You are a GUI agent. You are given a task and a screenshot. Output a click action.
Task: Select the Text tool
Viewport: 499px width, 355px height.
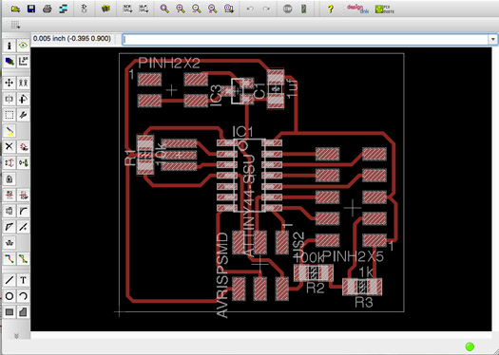23,280
